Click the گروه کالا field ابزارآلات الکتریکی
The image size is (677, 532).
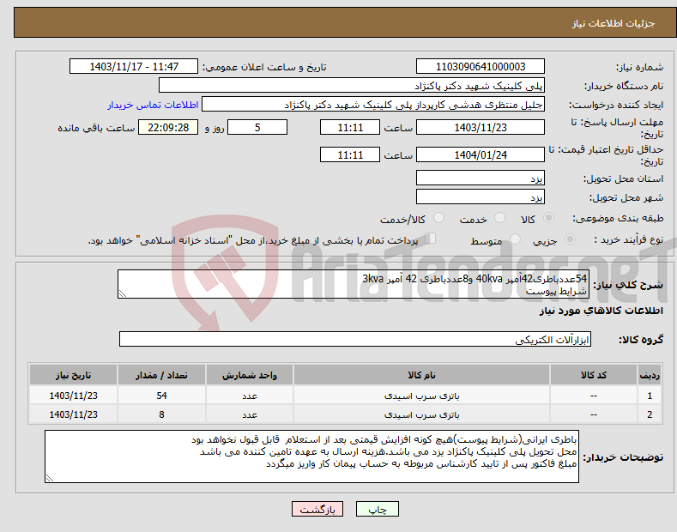point(355,340)
